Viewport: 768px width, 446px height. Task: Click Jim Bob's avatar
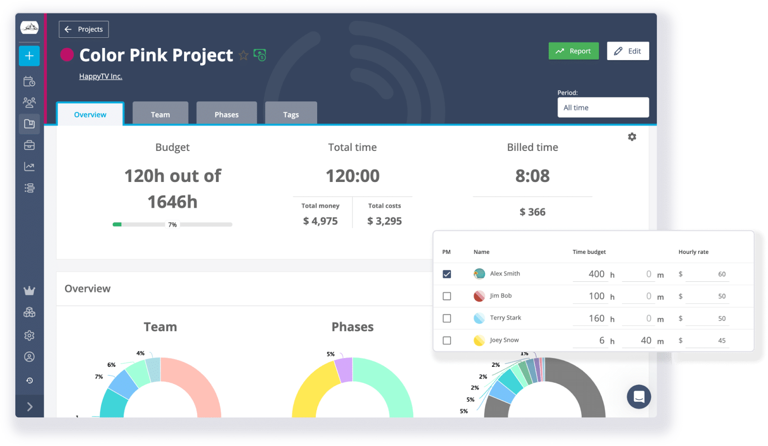point(479,296)
